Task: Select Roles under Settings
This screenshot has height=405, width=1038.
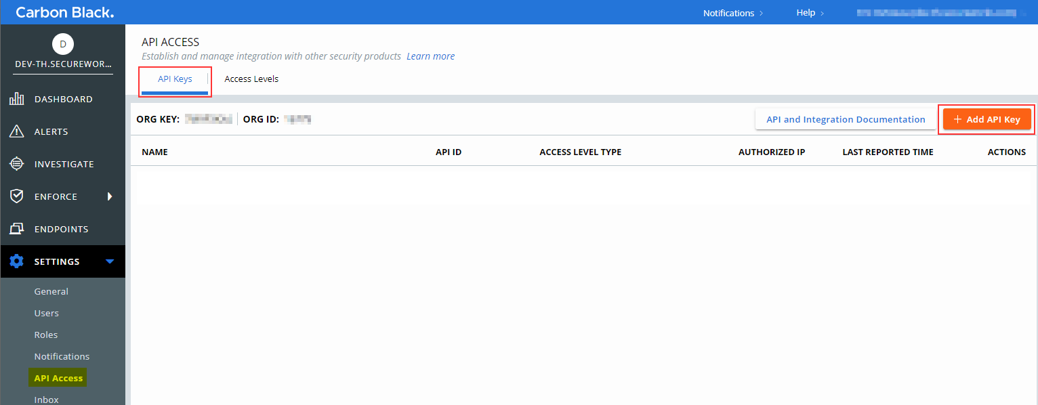Action: coord(46,335)
